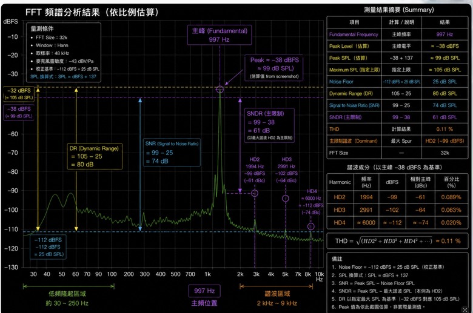Click the SNDR (主限制) annotation box on the chart
473x313 pixels.
coord(269,125)
